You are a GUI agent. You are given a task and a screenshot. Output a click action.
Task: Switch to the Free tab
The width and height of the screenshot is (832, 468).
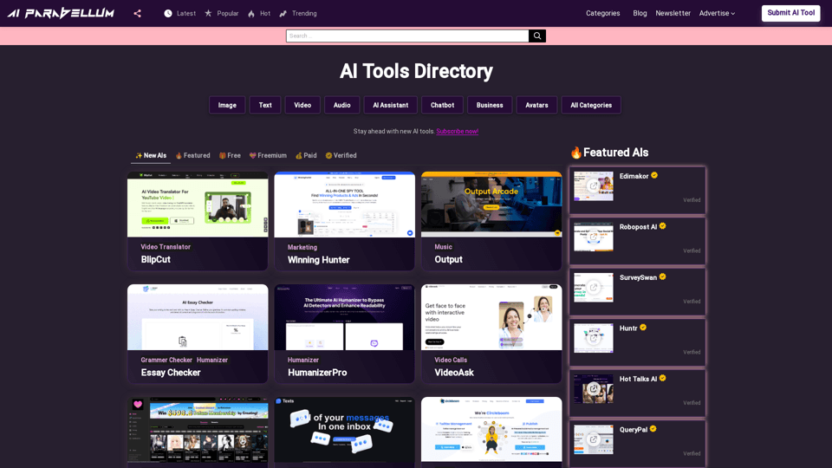230,155
